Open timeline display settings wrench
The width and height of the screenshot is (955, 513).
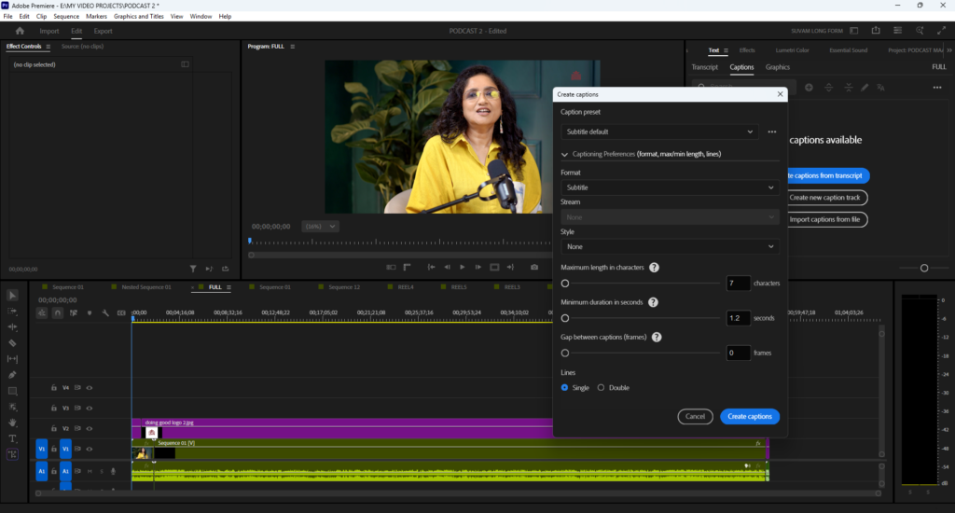105,312
